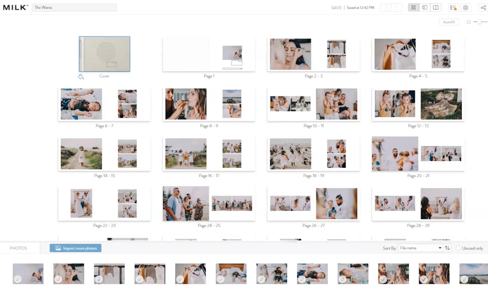Image resolution: width=488 pixels, height=301 pixels.
Task: Select the first tray photo of mother and baby
Action: coord(28,274)
